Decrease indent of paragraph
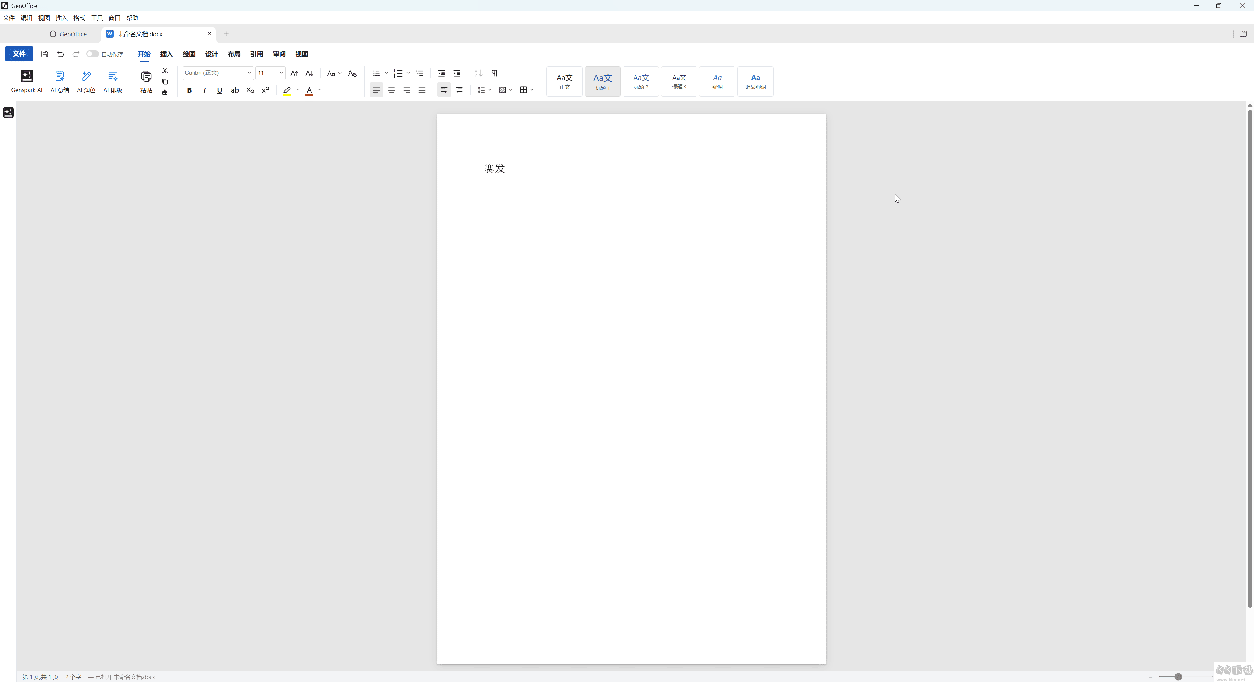Screen dimensions: 1254x682 [442, 73]
